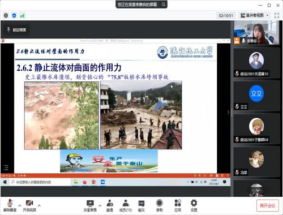The height and width of the screenshot is (215, 283).
Task: Open the speaker view layout dropdown
Action: click(x=255, y=15)
